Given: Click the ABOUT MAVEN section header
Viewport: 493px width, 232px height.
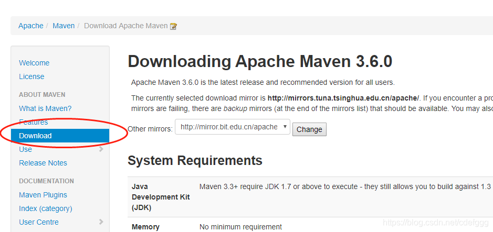Looking at the screenshot, I should point(42,95).
